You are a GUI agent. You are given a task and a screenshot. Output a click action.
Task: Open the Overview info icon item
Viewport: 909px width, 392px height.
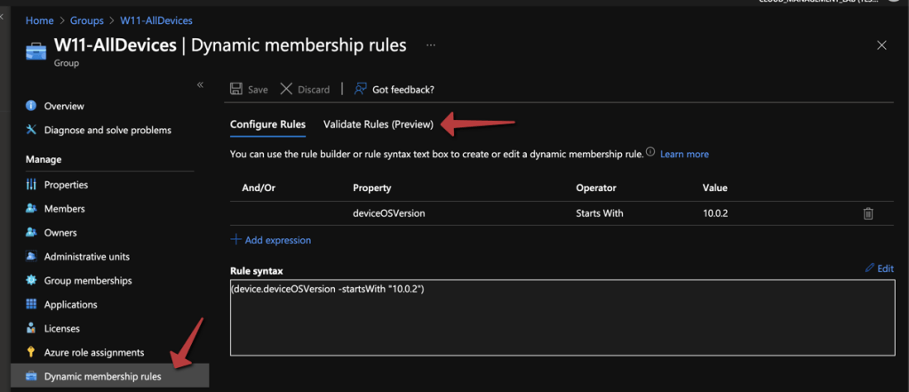32,106
